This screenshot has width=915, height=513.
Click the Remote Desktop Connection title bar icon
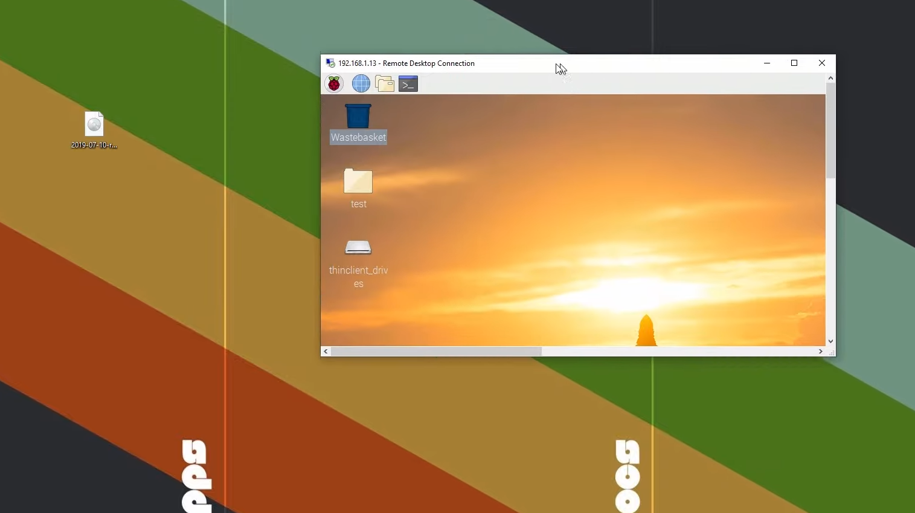tap(330, 63)
